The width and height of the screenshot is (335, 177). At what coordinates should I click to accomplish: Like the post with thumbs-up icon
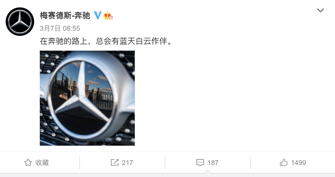(284, 162)
